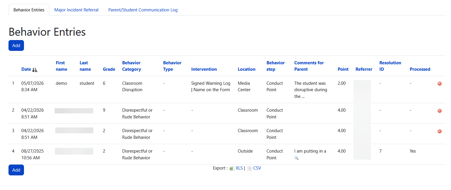Image resolution: width=451 pixels, height=190 pixels.
Task: Click the 'Yes' processed value
Action: (x=413, y=151)
